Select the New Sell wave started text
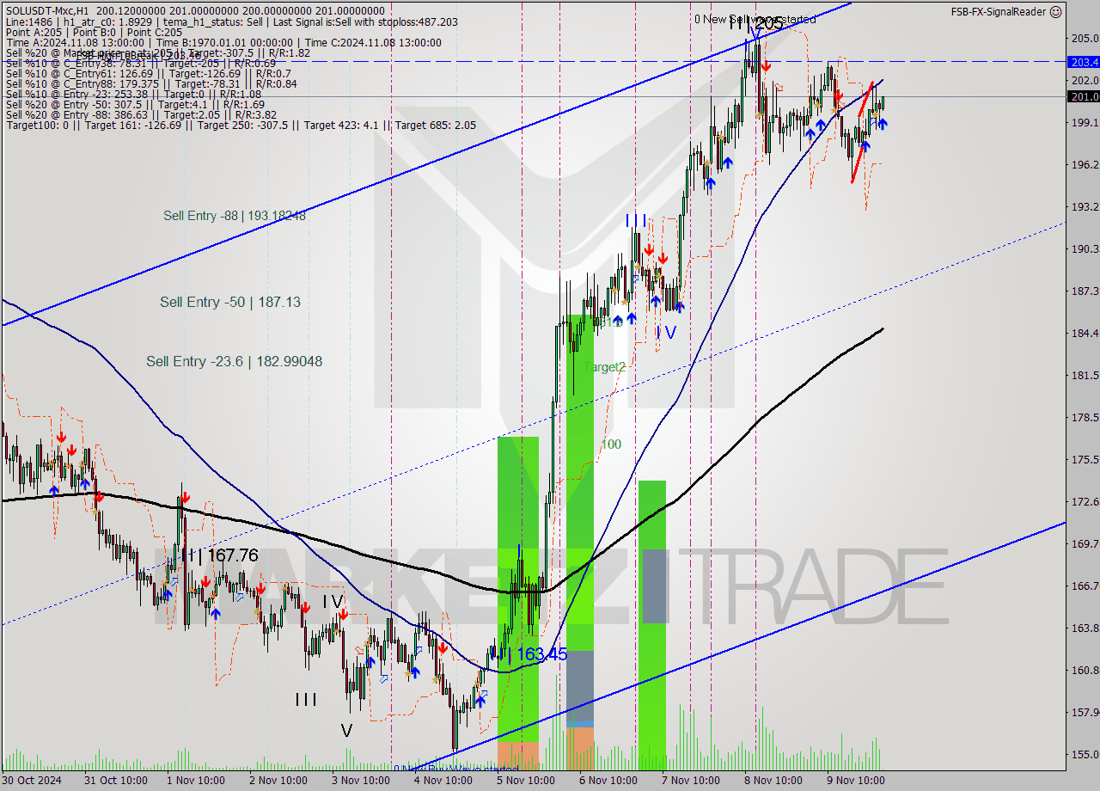 tap(755, 19)
